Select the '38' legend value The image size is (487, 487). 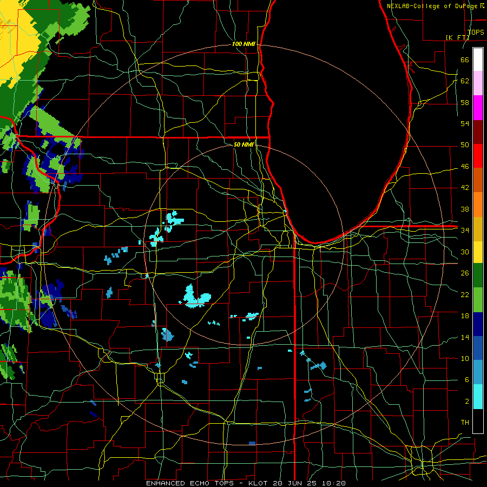coord(465,209)
